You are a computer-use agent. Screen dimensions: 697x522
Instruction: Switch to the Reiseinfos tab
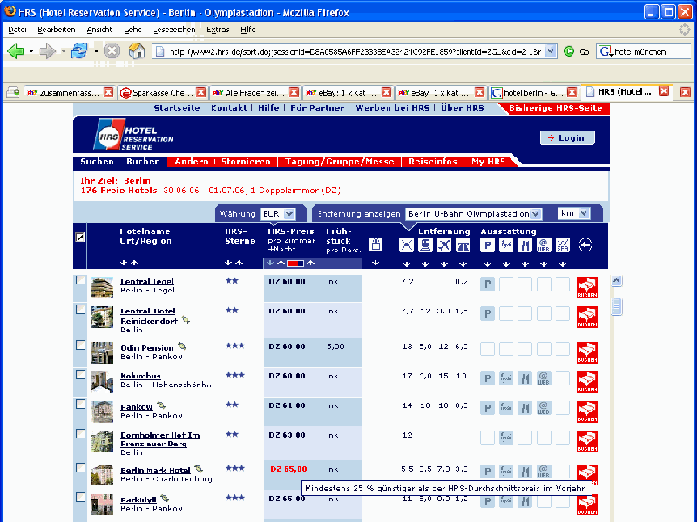click(433, 162)
